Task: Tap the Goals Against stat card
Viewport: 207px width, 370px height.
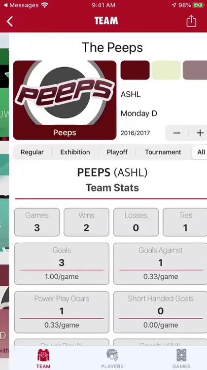Action: pyautogui.click(x=161, y=263)
